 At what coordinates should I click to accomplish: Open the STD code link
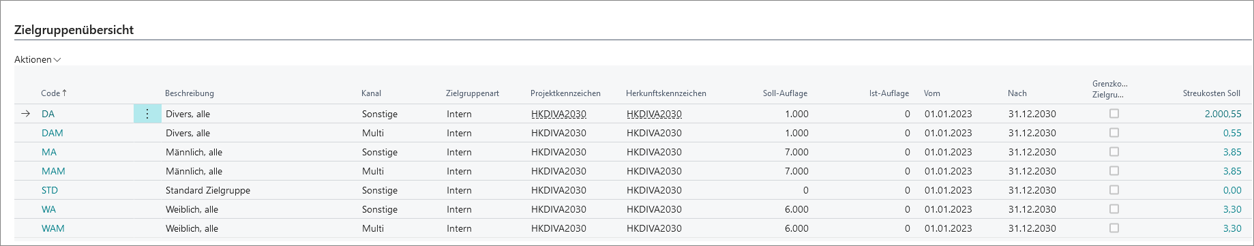50,190
